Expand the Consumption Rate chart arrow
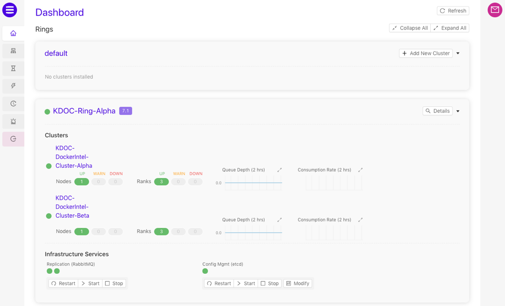 pyautogui.click(x=360, y=170)
